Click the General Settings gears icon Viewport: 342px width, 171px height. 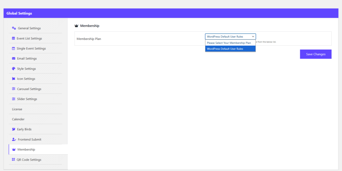point(14,28)
